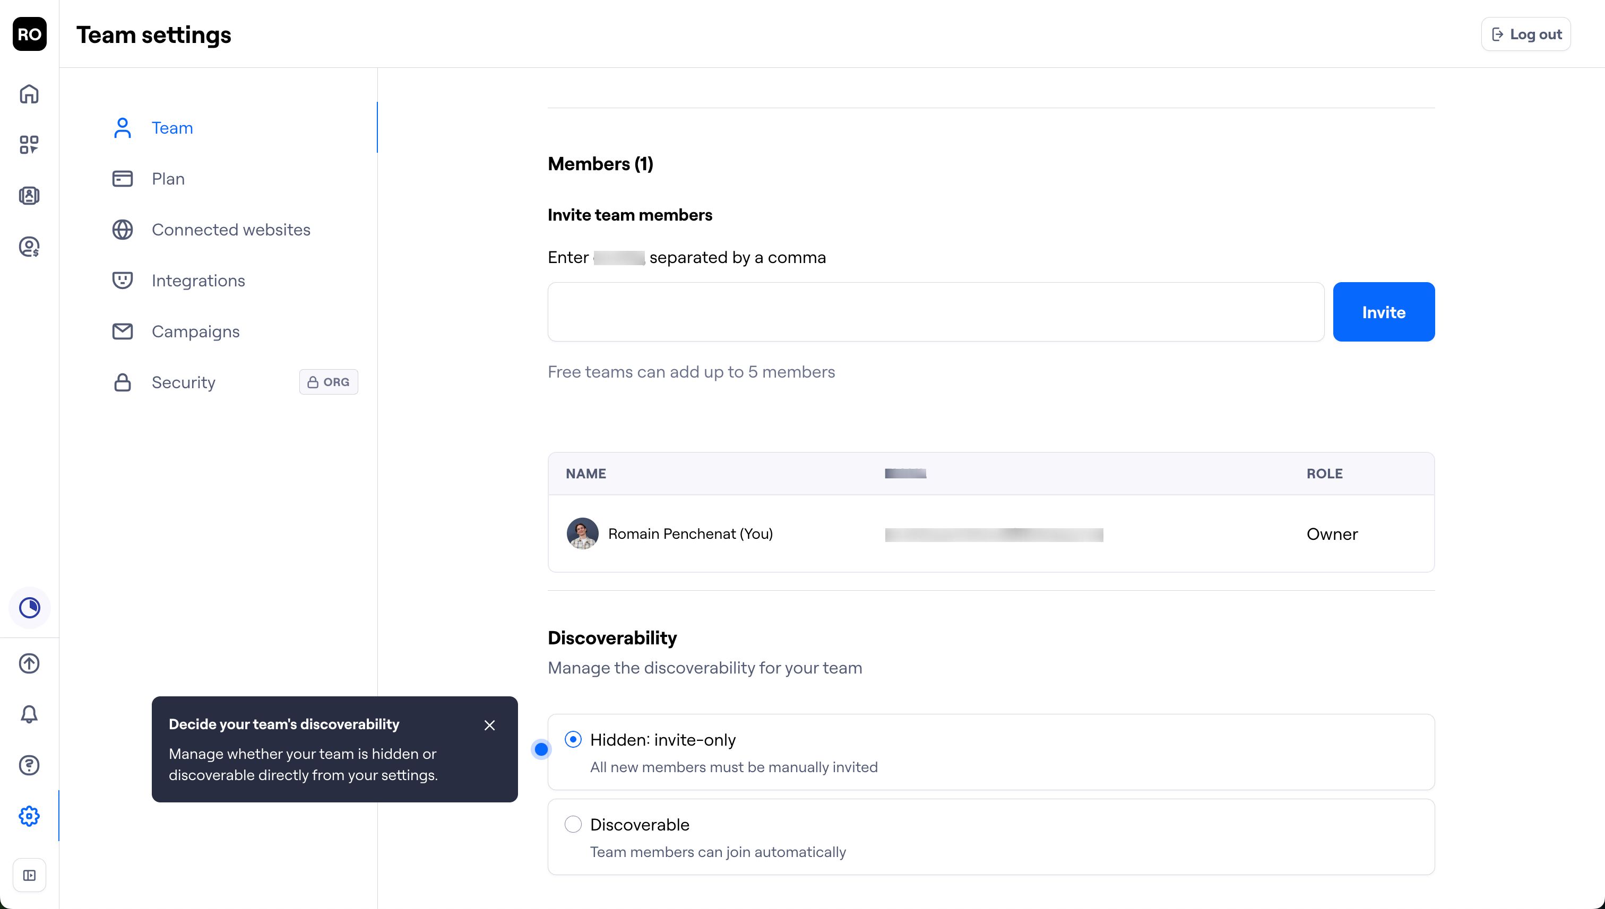Click the Members (1) heading
The width and height of the screenshot is (1605, 909).
pos(600,164)
